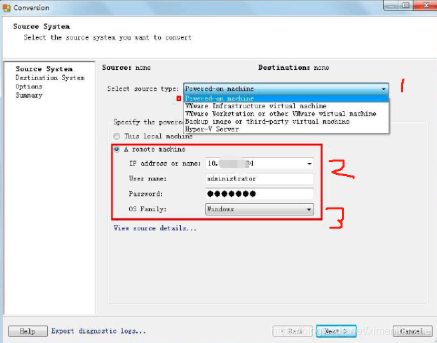Click Export diagnostic logs link
Screen dimensions: 437x343
(x=98, y=331)
